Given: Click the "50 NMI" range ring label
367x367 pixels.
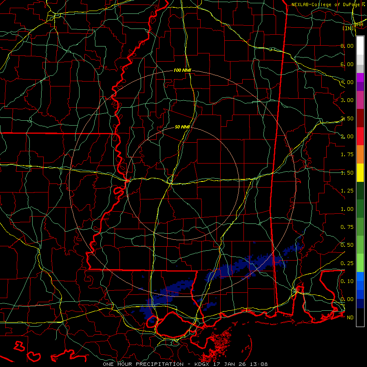Looking at the screenshot, I should (182, 127).
